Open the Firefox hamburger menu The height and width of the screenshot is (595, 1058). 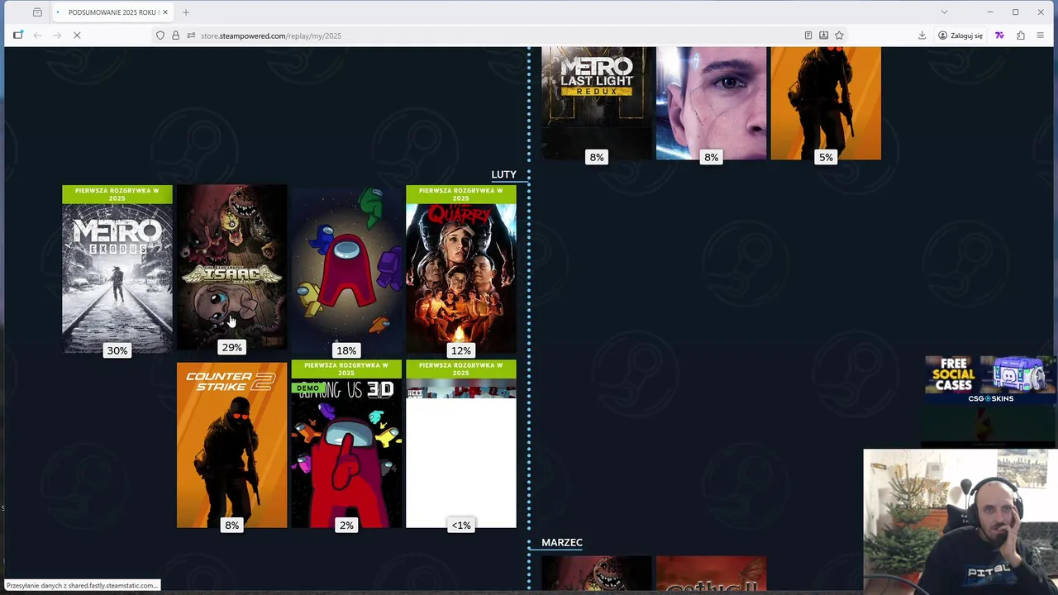click(1040, 36)
